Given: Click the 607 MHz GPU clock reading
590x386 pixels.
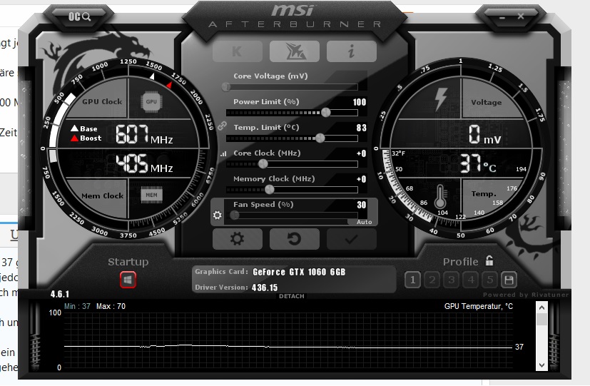Looking at the screenshot, I should pyautogui.click(x=144, y=135).
